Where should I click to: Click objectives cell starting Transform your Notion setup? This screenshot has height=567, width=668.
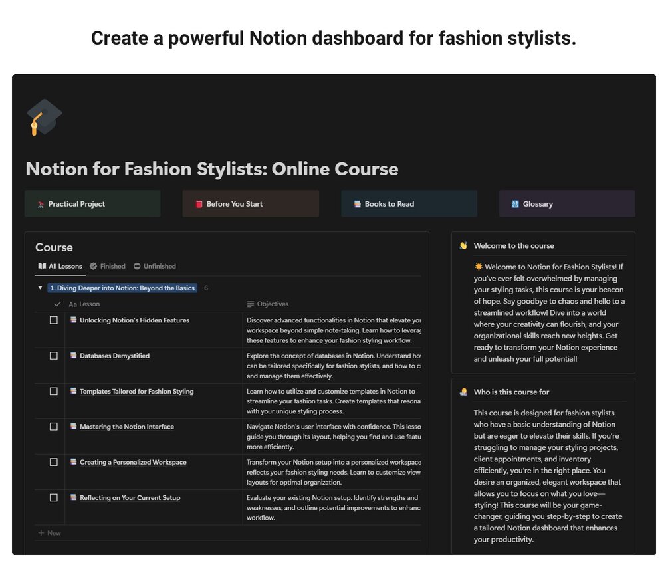[x=332, y=473]
